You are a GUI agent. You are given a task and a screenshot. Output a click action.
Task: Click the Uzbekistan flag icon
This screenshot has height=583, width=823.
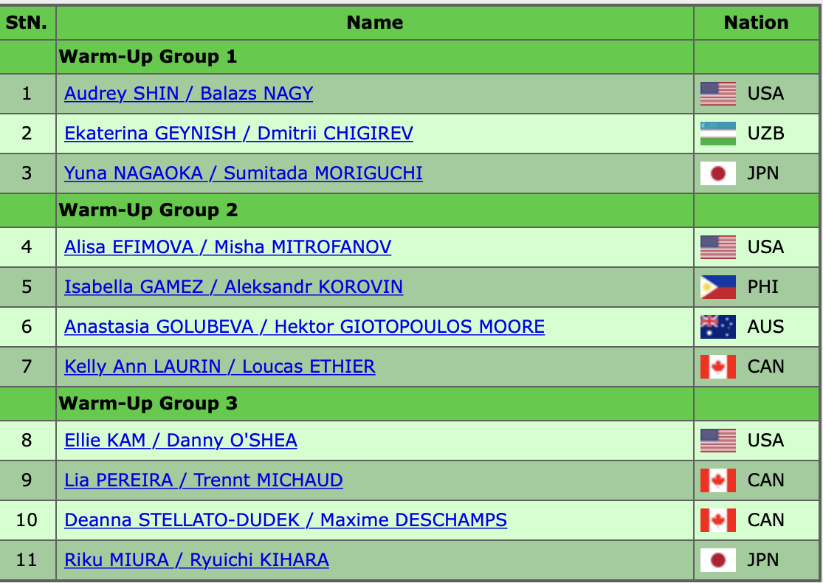pyautogui.click(x=718, y=134)
